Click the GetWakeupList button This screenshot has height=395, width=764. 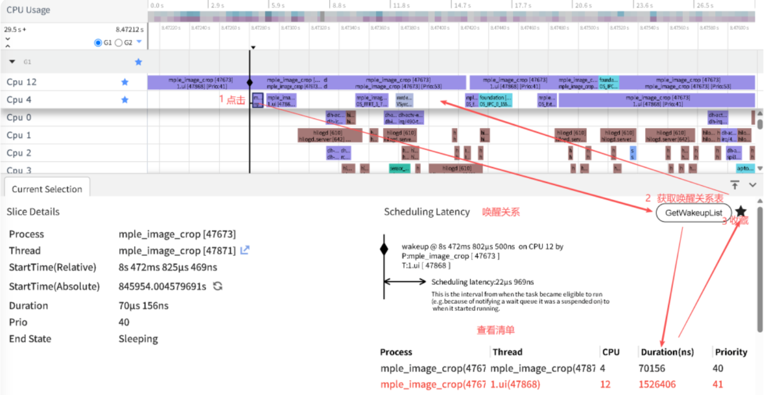point(694,213)
